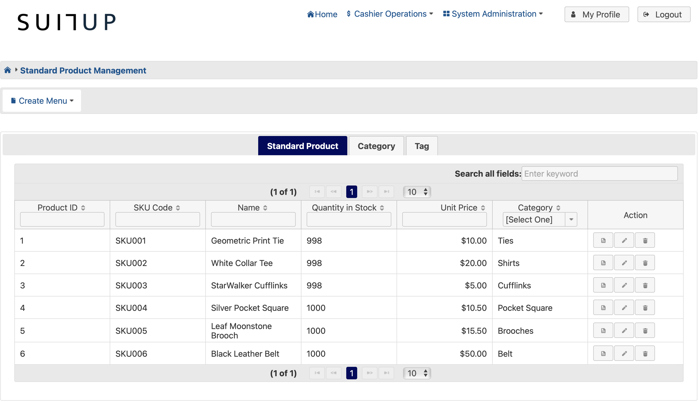The width and height of the screenshot is (699, 402).
Task: Click the Logout button
Action: 663,14
